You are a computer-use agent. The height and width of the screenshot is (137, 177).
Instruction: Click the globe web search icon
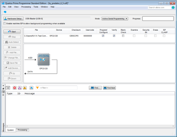tap(173, 7)
